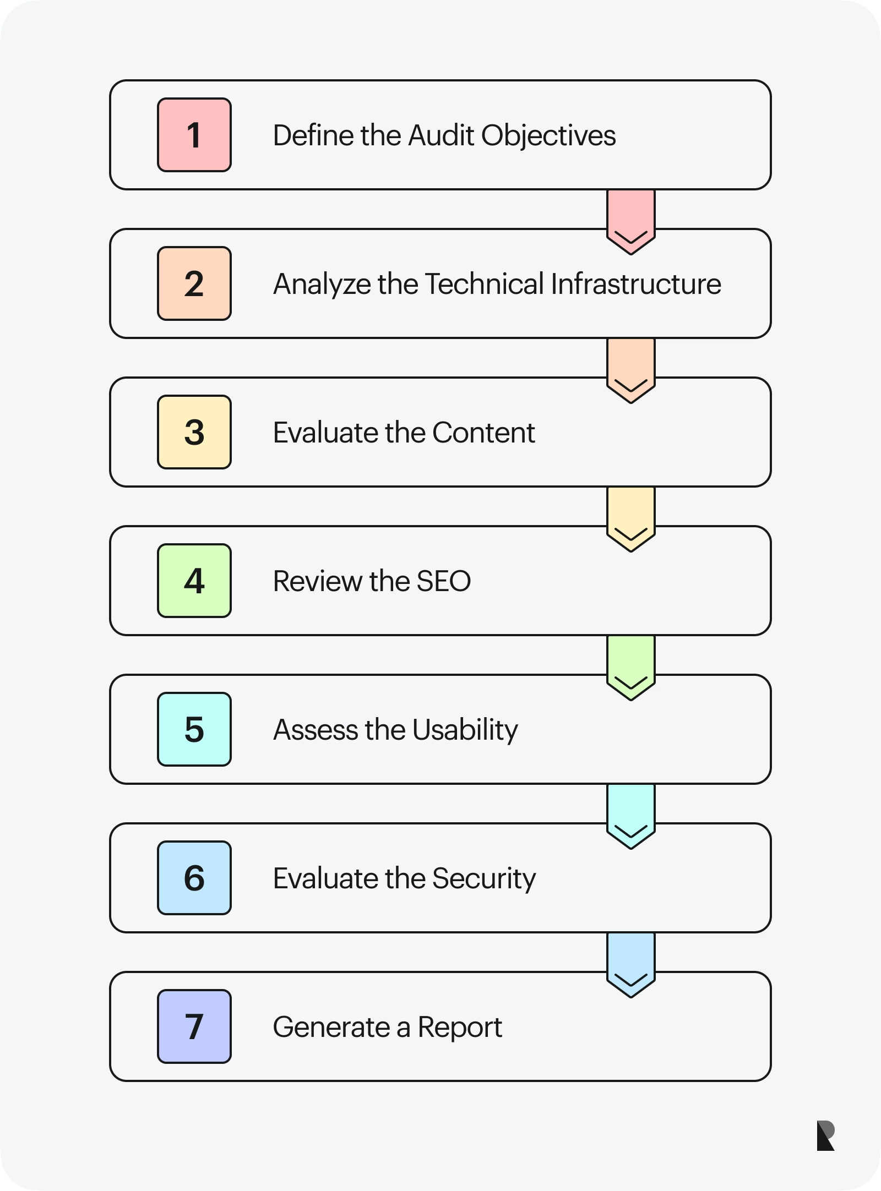This screenshot has height=1191, width=881.
Task: Click the orange number 2 badge
Action: tap(194, 283)
